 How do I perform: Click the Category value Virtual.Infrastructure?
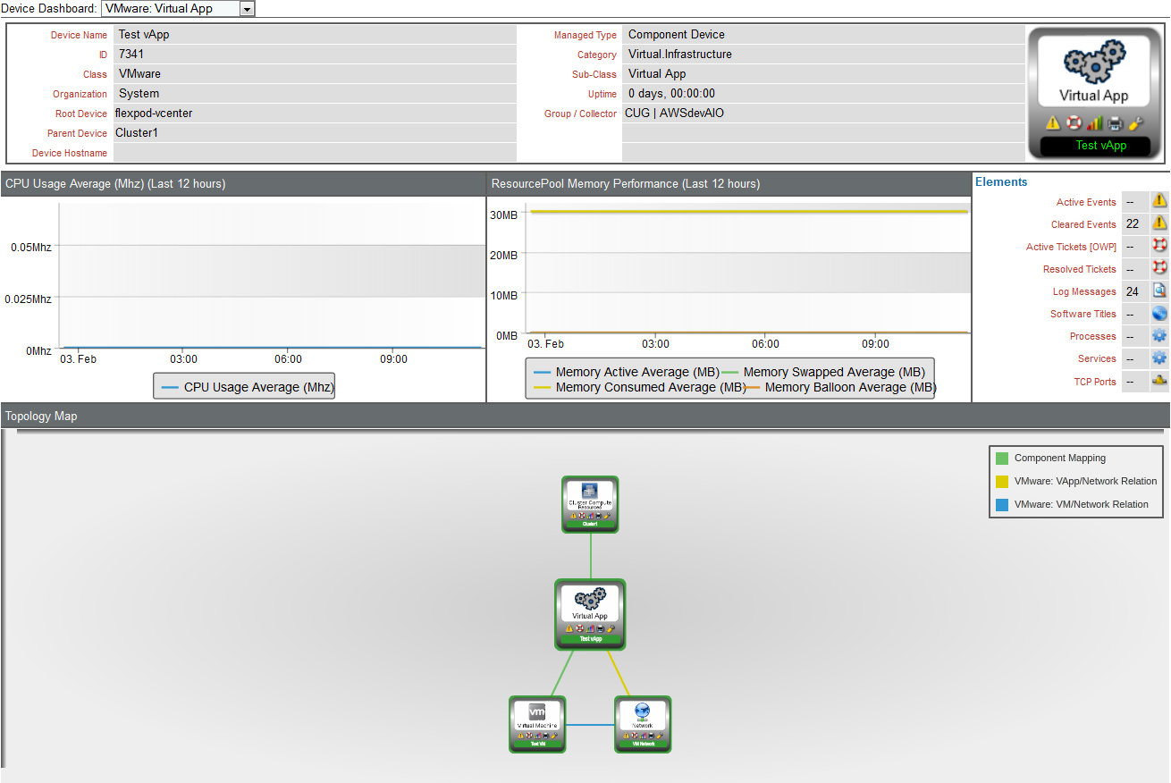coord(680,55)
